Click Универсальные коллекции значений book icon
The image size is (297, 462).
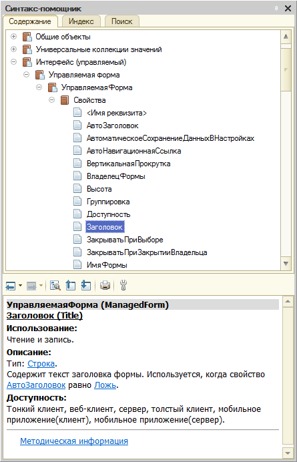27,49
